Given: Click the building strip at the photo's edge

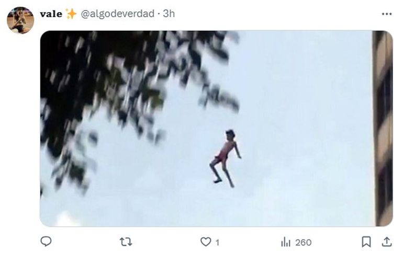Looking at the screenshot, I should [383, 128].
